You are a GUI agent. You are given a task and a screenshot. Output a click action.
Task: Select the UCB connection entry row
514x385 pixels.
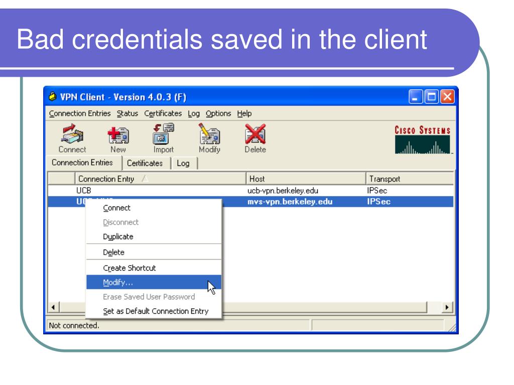251,190
